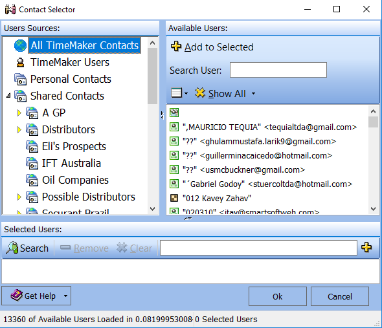Select "stuercoltda@hotmail.com" contact row text

pyautogui.click(x=267, y=184)
